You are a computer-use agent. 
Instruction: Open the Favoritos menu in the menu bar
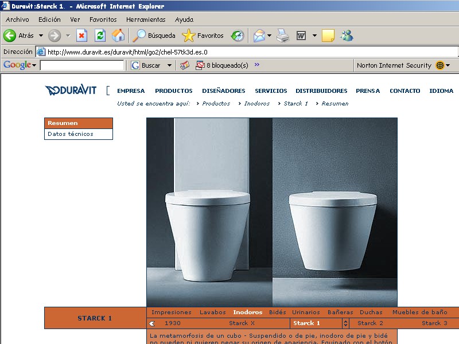[x=103, y=19]
